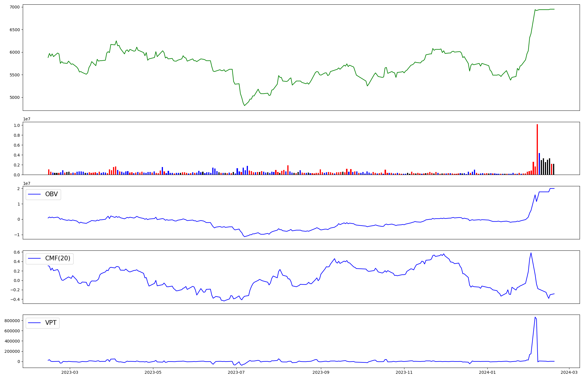Click the 6000 price axis label

[15, 52]
